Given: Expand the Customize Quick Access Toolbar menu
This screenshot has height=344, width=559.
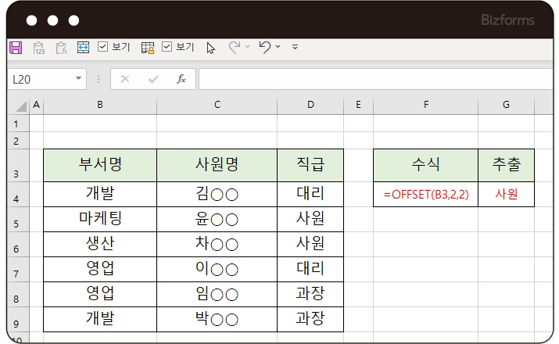Looking at the screenshot, I should click(295, 48).
